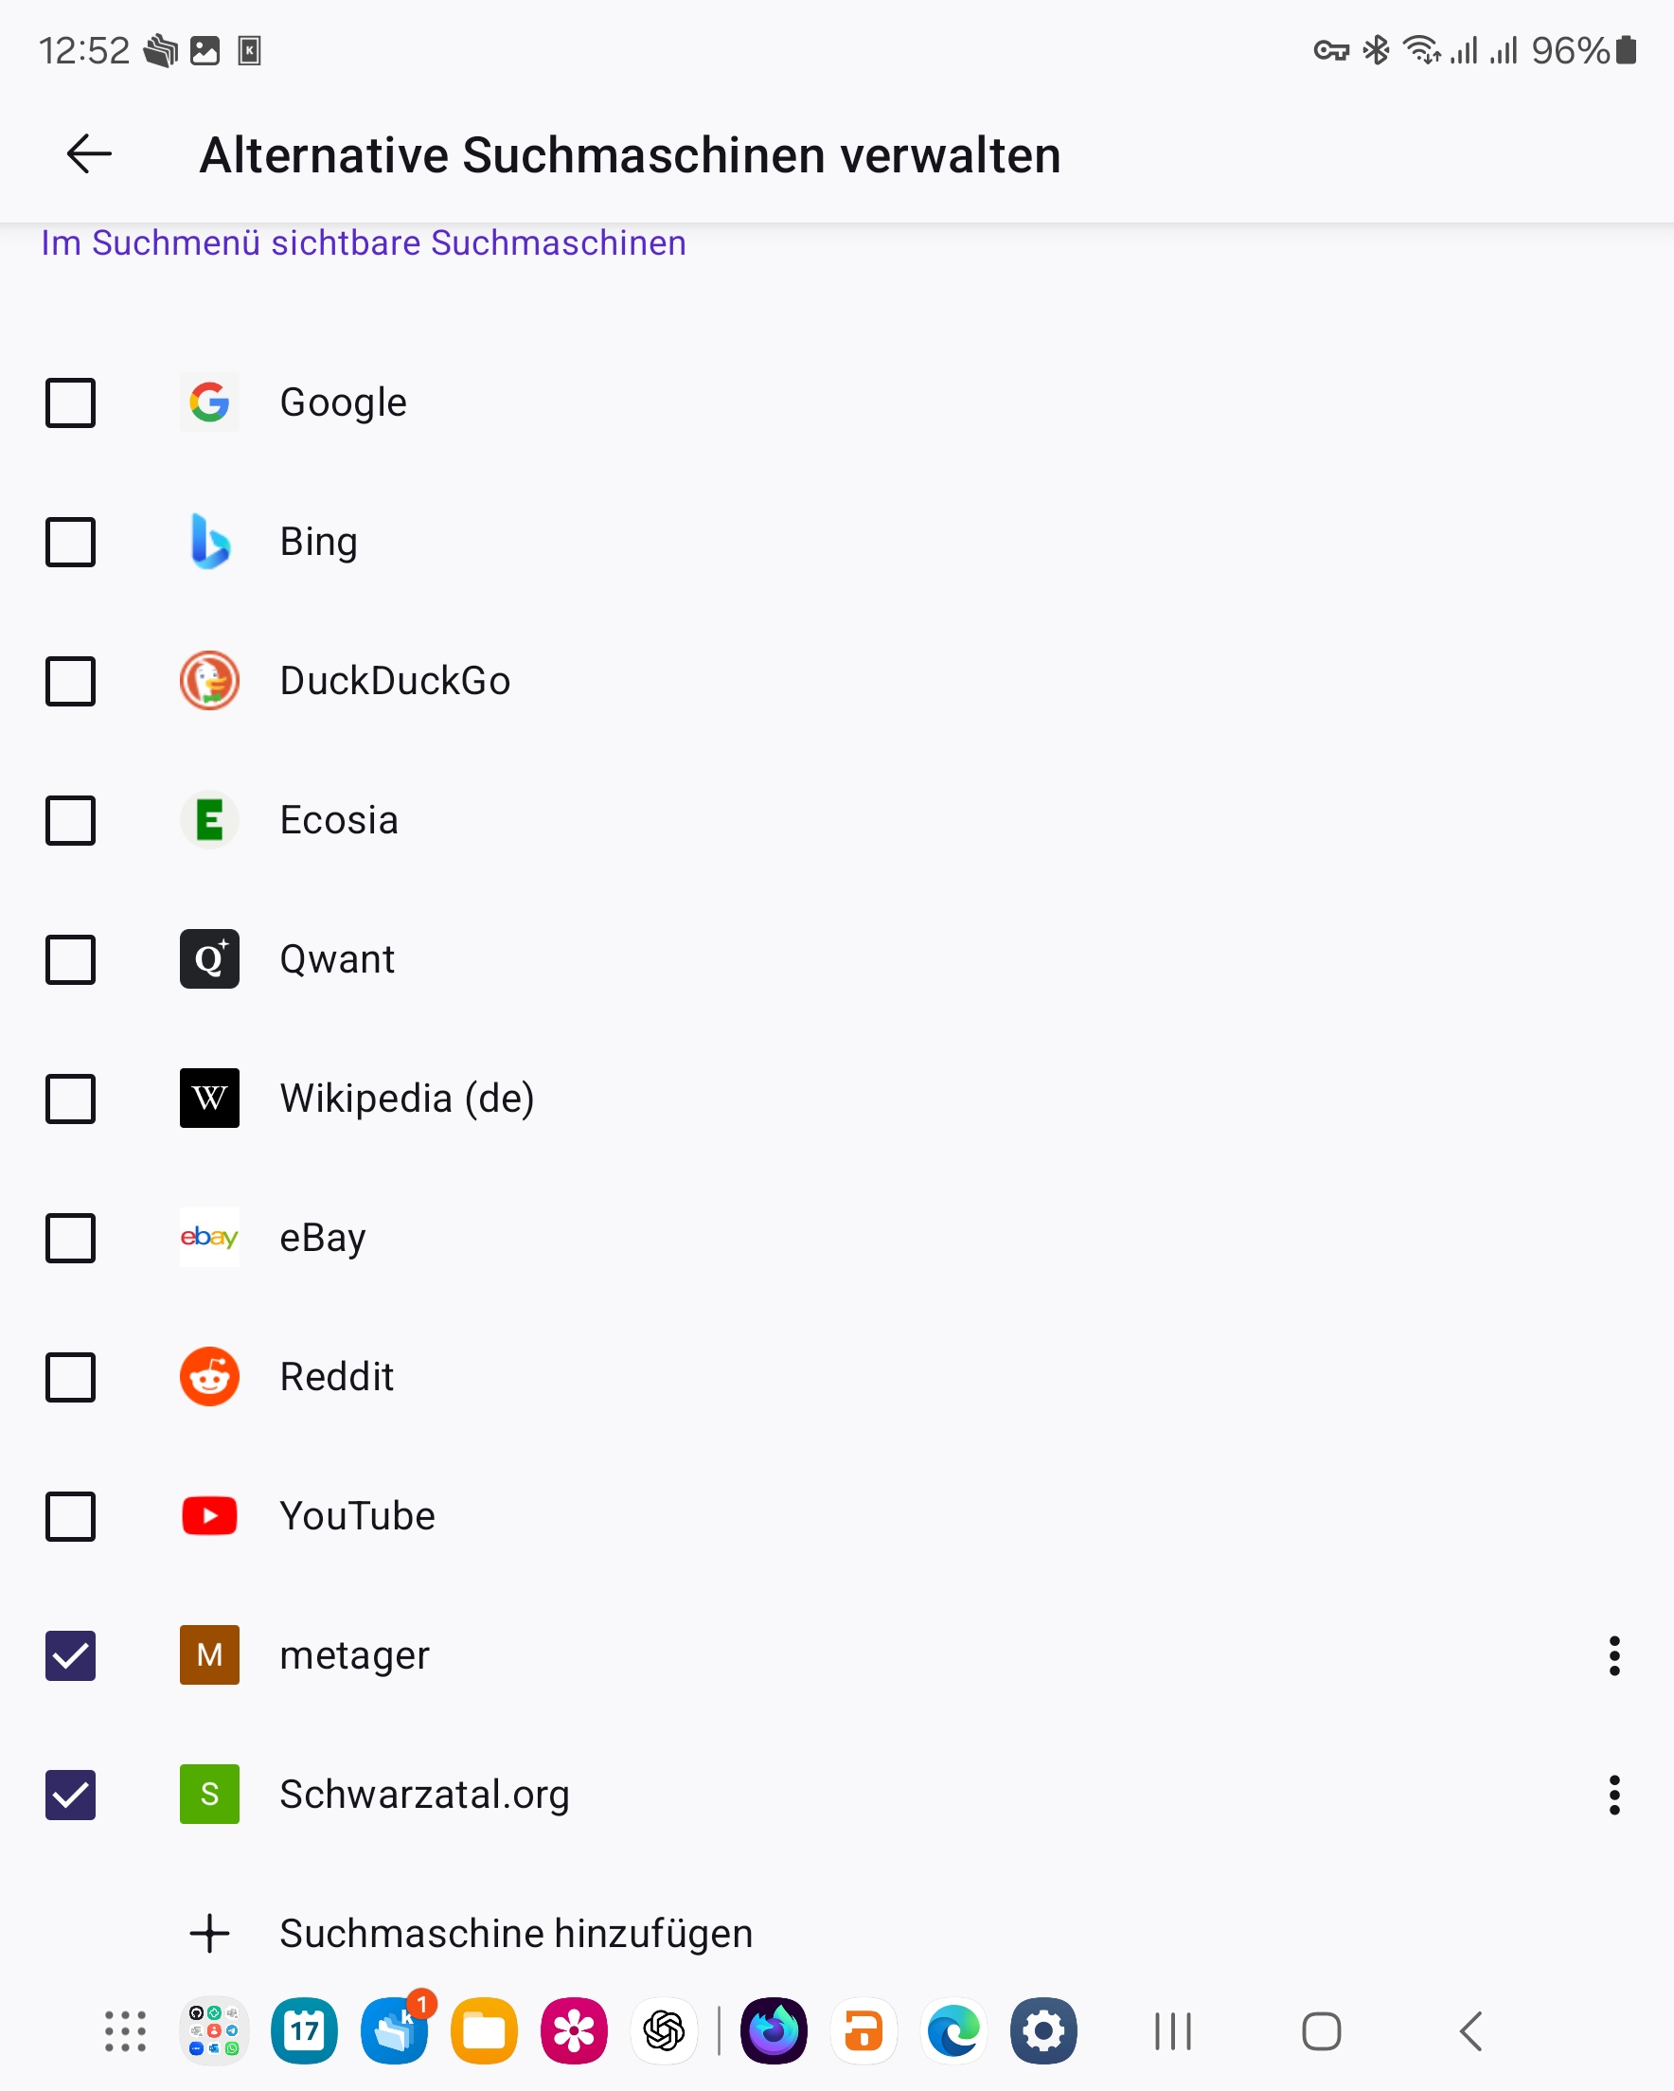The height and width of the screenshot is (2091, 1674).
Task: Tap Suchmaschine hinzufügen
Action: (x=516, y=1933)
